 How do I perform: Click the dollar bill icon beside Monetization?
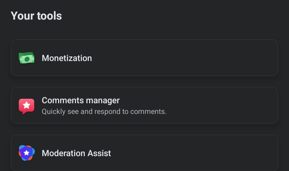coord(26,58)
